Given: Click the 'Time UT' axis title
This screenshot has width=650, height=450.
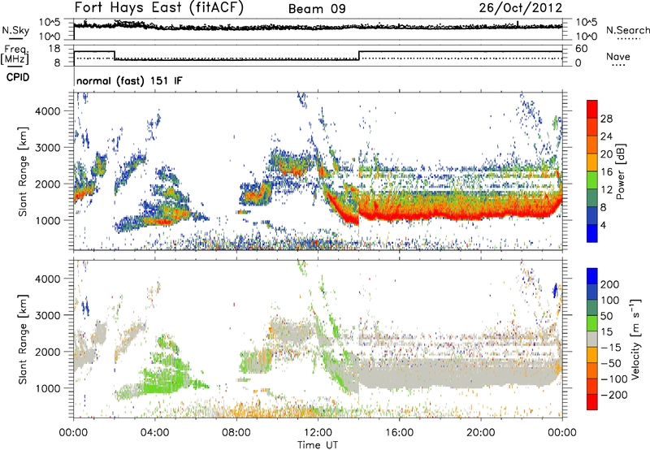Looking at the screenshot, I should pyautogui.click(x=318, y=445).
